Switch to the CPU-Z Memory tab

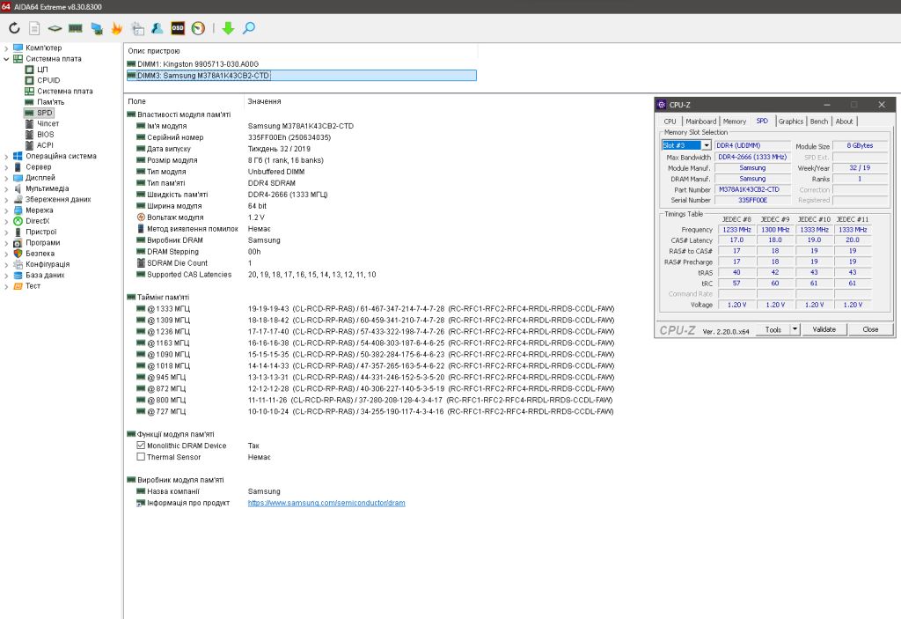(735, 122)
